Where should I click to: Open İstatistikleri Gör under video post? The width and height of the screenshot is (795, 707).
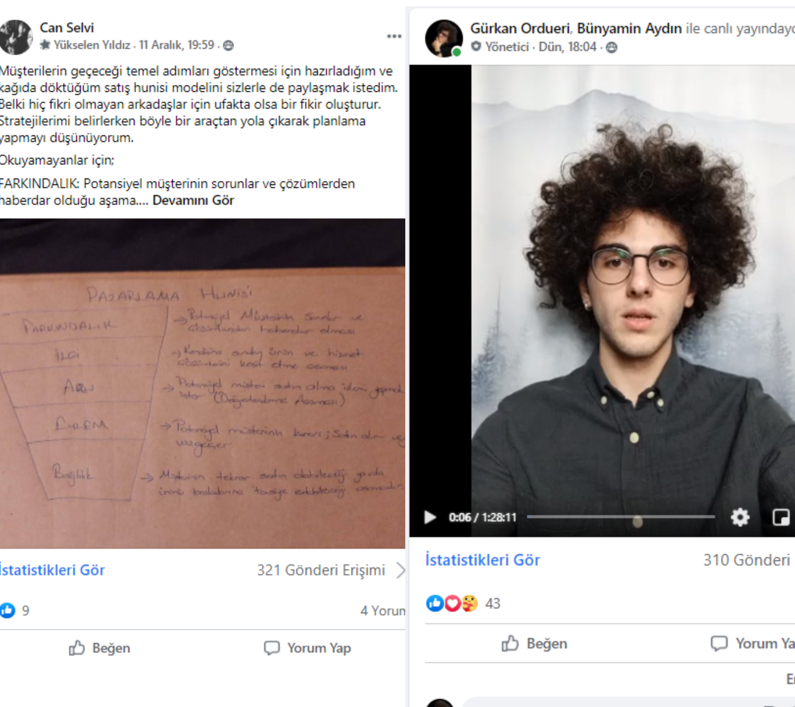482,560
